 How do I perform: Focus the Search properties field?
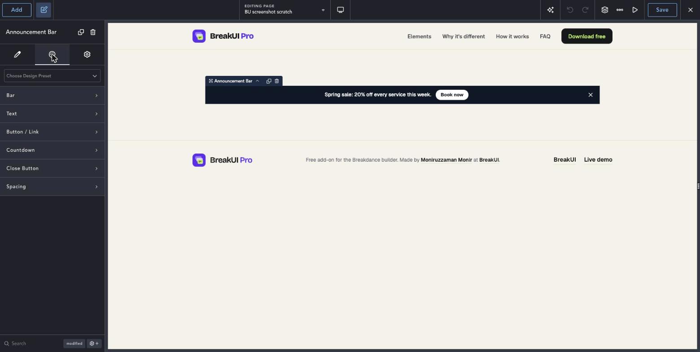pyautogui.click(x=31, y=343)
